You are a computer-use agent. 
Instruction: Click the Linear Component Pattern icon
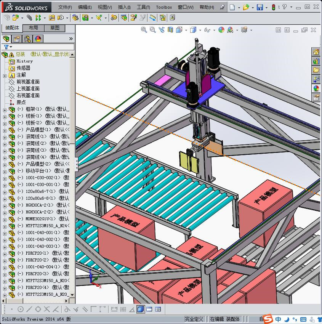point(38,18)
